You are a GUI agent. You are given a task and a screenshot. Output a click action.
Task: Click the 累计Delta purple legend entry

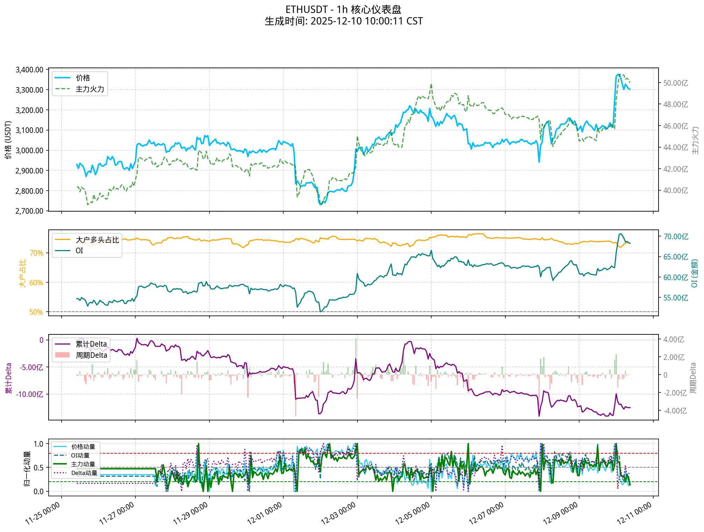pyautogui.click(x=91, y=344)
